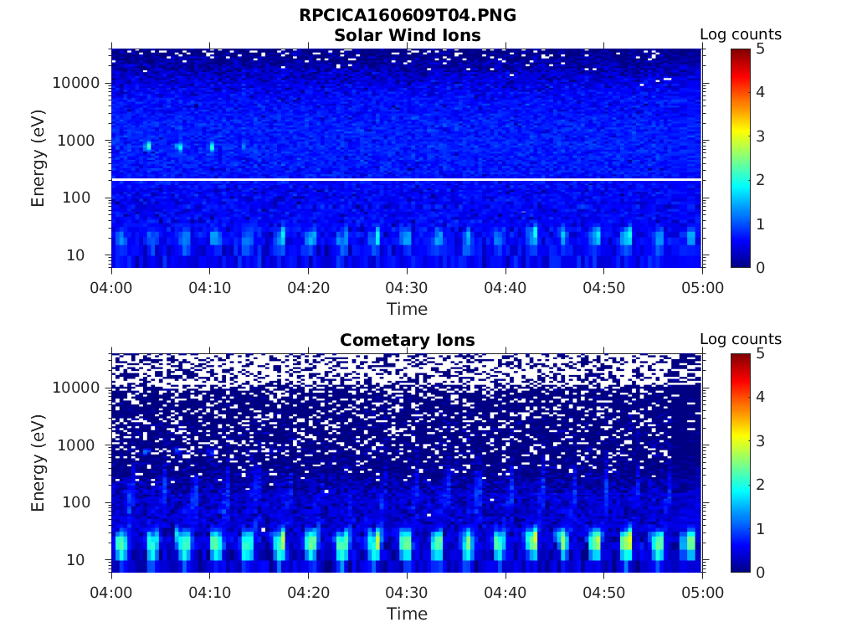
Task: Click the 04:00 tick label on Solar Wind plot
Action: [111, 288]
